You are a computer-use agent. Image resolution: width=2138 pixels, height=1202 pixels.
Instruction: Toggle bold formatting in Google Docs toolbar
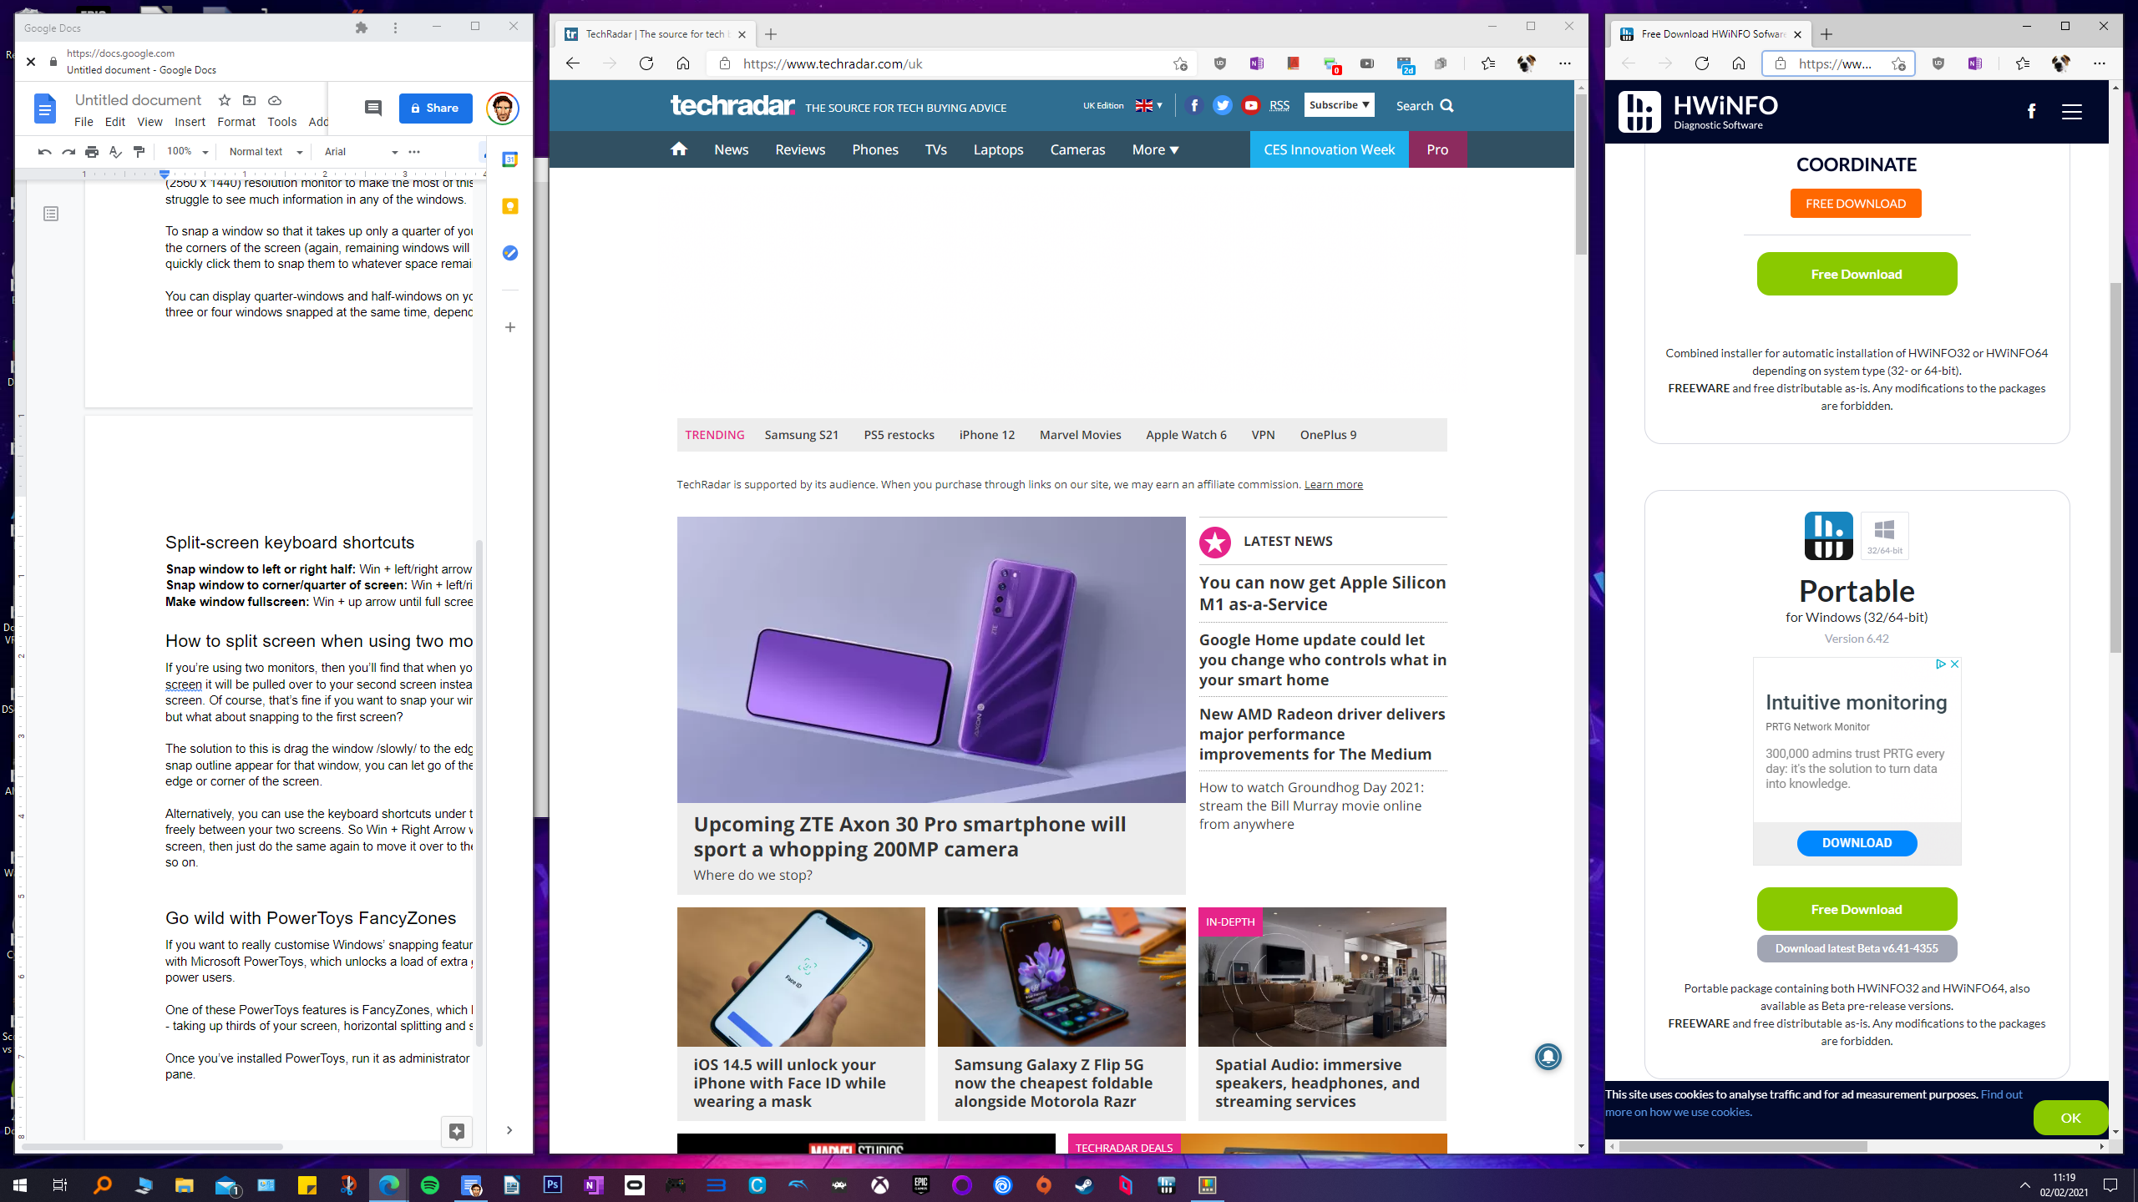pos(414,151)
